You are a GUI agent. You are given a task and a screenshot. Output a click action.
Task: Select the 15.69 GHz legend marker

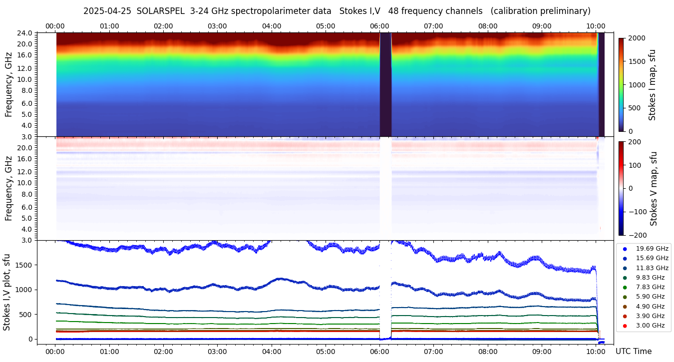[625, 258]
